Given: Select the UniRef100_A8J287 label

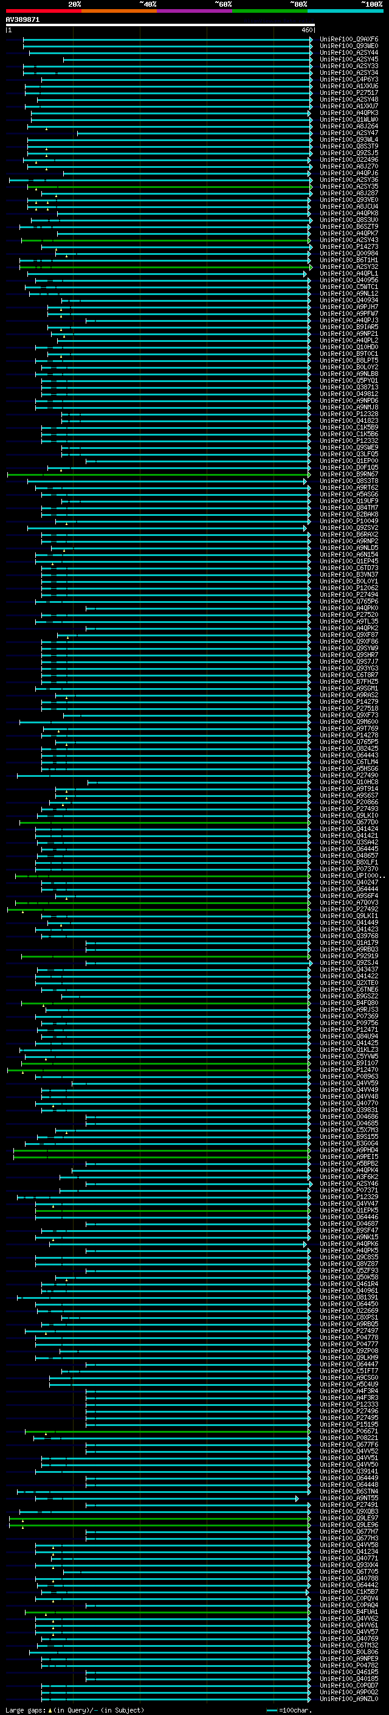Looking at the screenshot, I should [349, 193].
